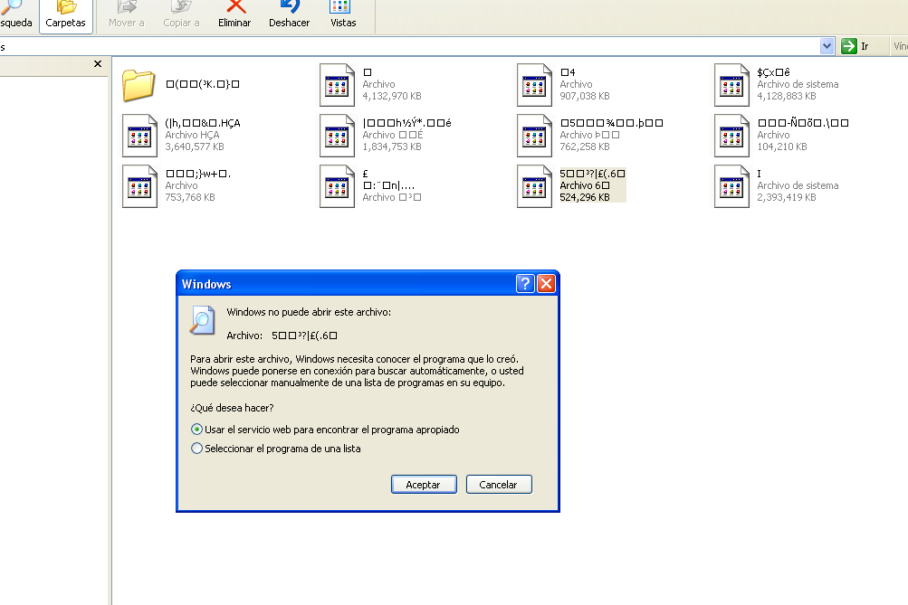Click the dialog's question mark help button
908x605 pixels.
(x=525, y=284)
